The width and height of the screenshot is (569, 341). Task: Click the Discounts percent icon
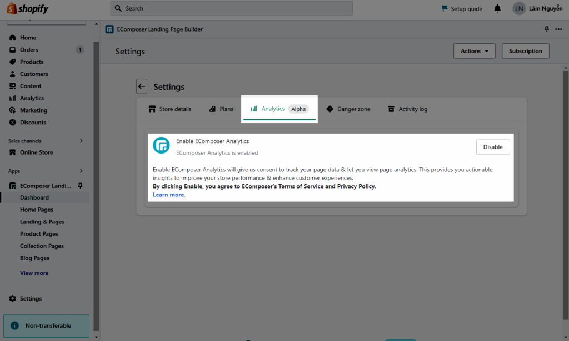[x=13, y=123]
